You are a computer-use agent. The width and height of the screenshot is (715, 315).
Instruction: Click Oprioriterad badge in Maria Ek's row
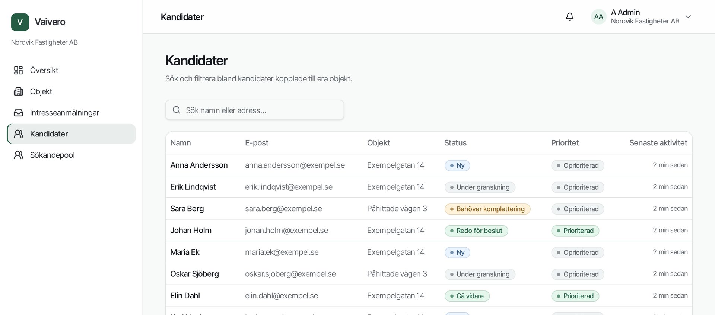click(578, 253)
